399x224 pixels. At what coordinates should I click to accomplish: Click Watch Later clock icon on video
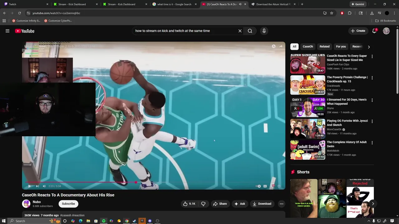tap(274, 46)
